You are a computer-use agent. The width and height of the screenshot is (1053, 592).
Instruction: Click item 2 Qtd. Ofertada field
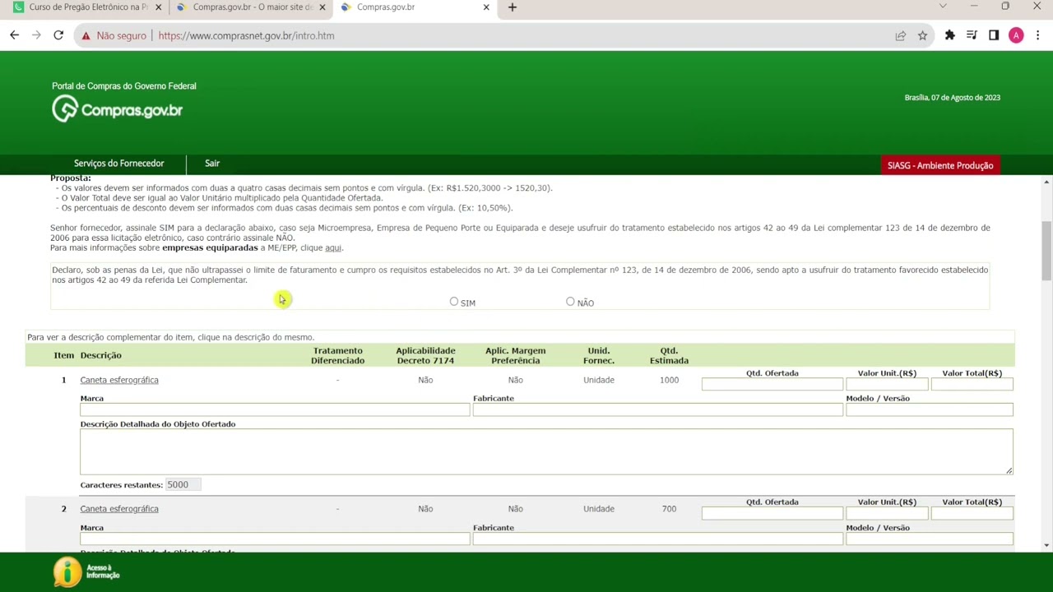pyautogui.click(x=772, y=513)
